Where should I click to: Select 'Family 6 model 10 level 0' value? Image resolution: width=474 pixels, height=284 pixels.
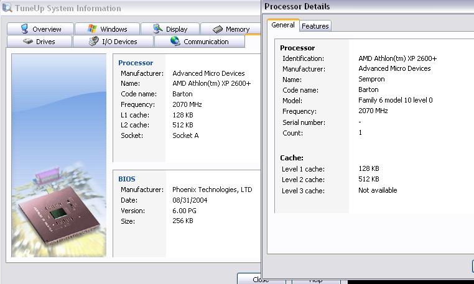click(396, 100)
